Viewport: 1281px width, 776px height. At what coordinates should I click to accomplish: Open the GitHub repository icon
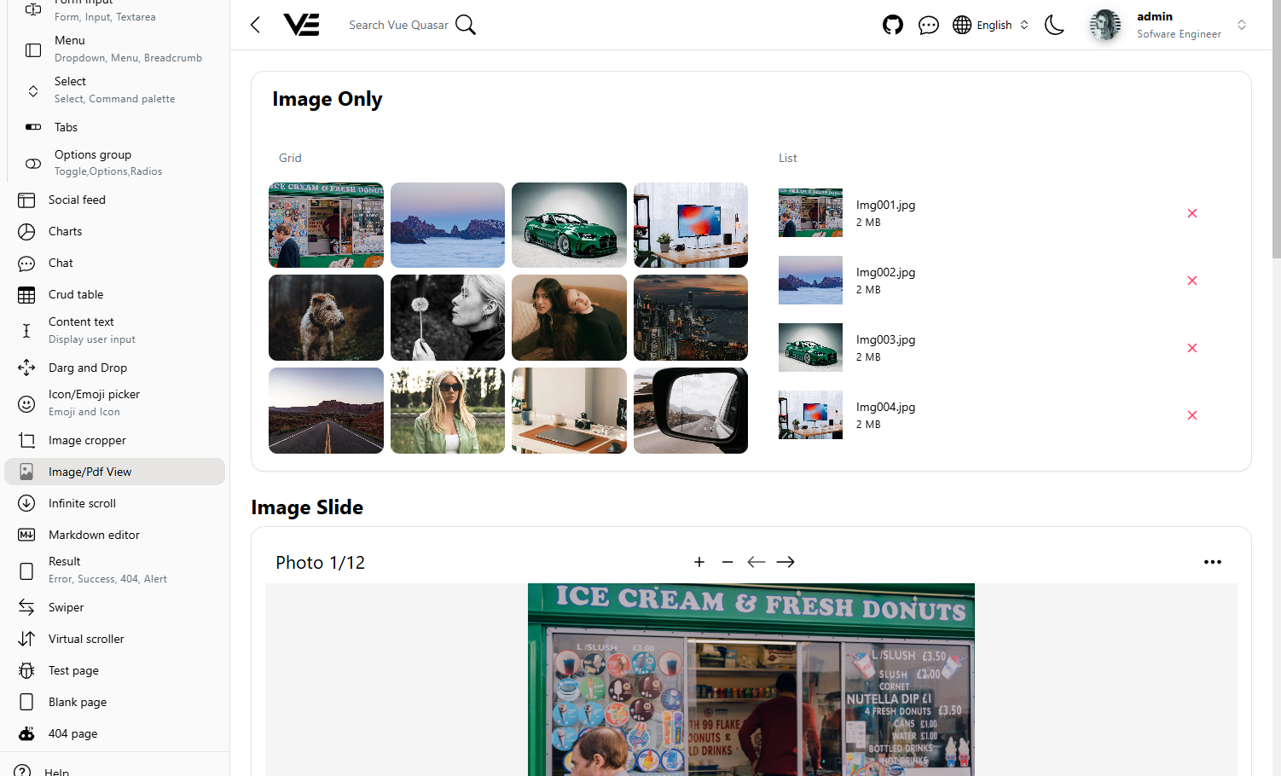point(893,25)
